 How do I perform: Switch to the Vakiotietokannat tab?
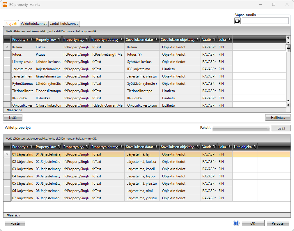33,24
